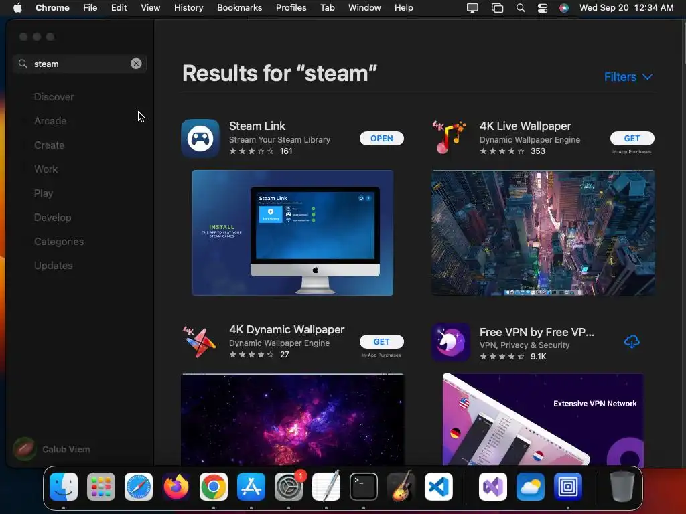
Task: Open the Window menu
Action: click(x=364, y=8)
